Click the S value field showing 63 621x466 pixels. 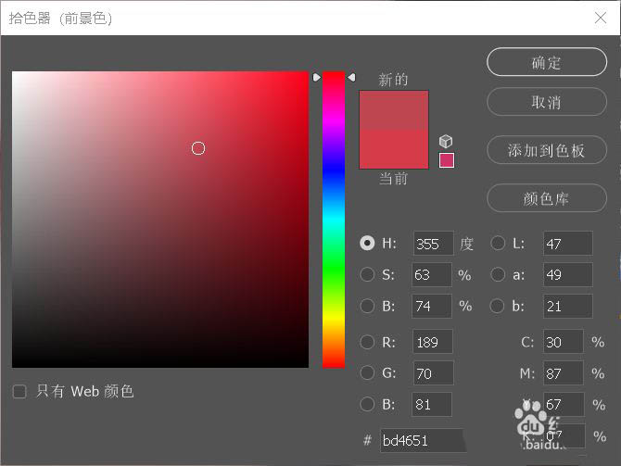coord(432,274)
